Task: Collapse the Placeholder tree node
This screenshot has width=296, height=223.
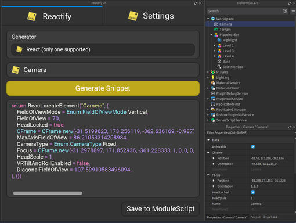Action: pyautogui.click(x=211, y=35)
